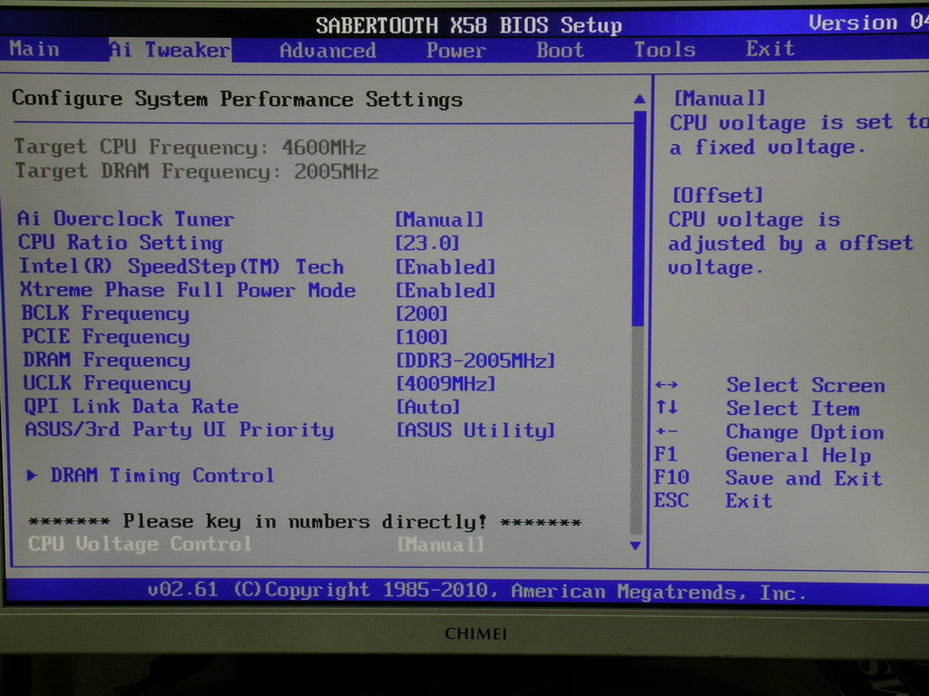The image size is (929, 696).
Task: Select BCLK Frequency [200] field
Action: [422, 314]
